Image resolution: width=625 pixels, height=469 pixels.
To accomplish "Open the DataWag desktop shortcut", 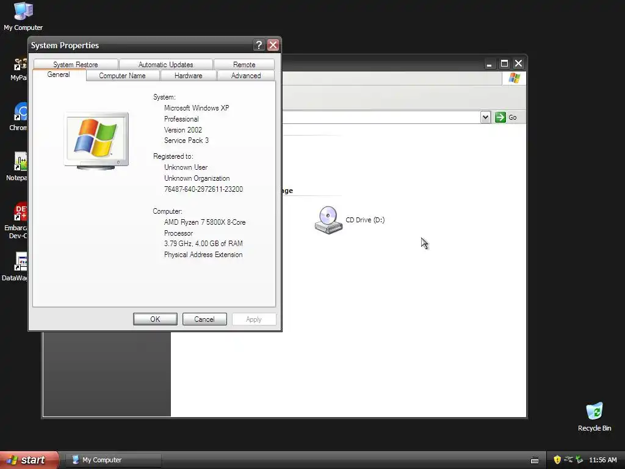I will (15, 266).
